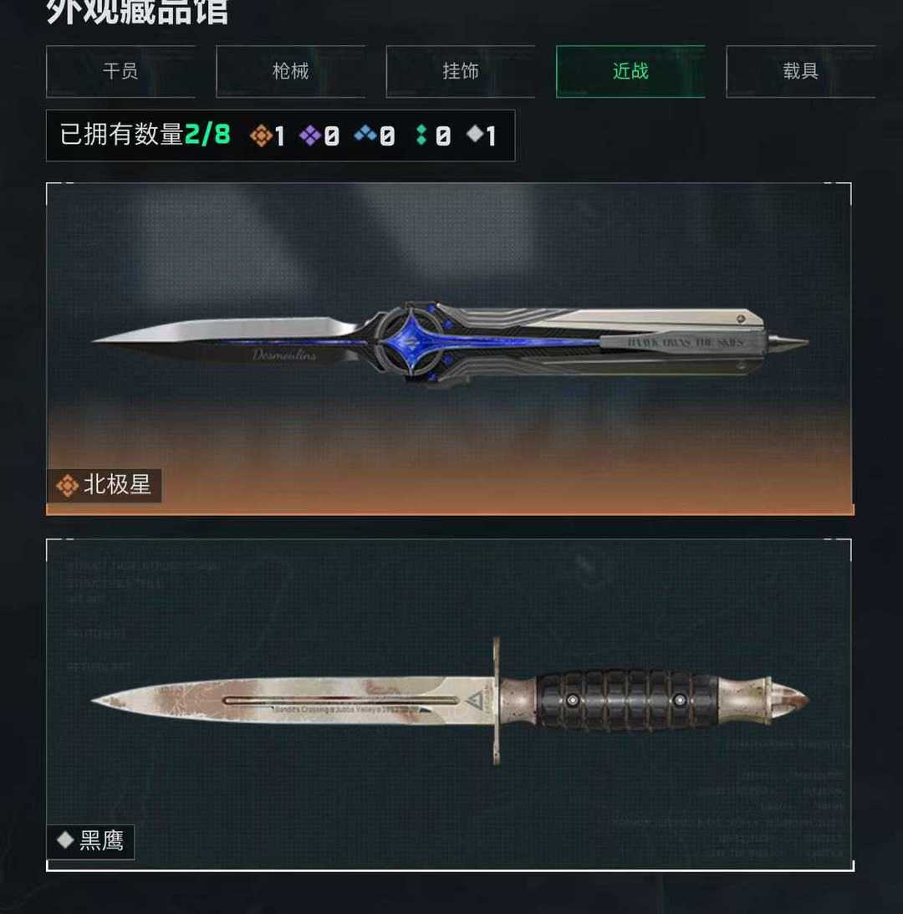Screen dimensions: 903x914
Task: Click the purple rarity diamond icon
Action: point(310,135)
